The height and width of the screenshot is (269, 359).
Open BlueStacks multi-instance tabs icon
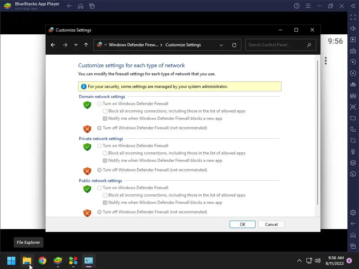92,6
